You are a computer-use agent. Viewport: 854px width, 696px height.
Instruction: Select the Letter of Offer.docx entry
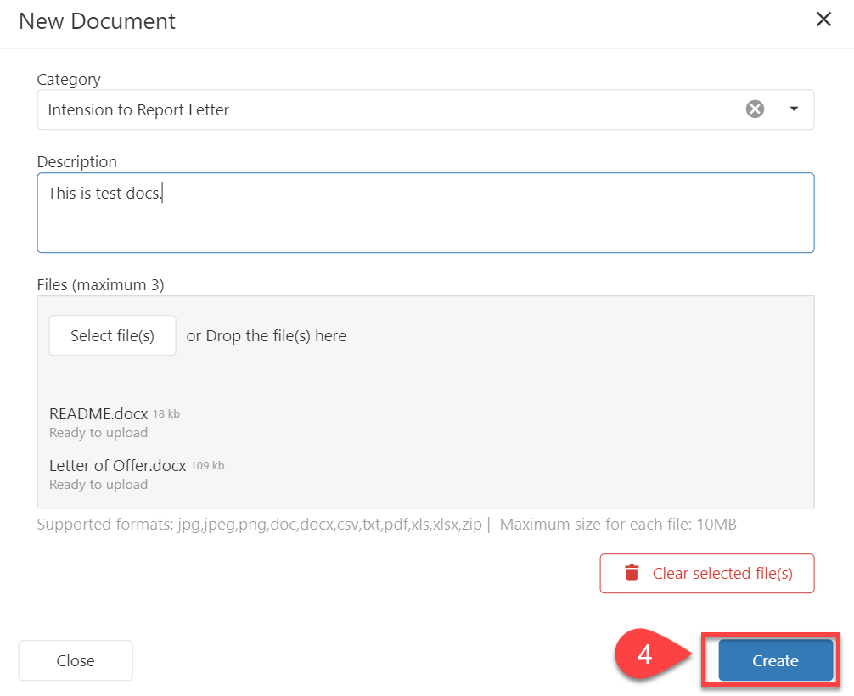click(117, 466)
